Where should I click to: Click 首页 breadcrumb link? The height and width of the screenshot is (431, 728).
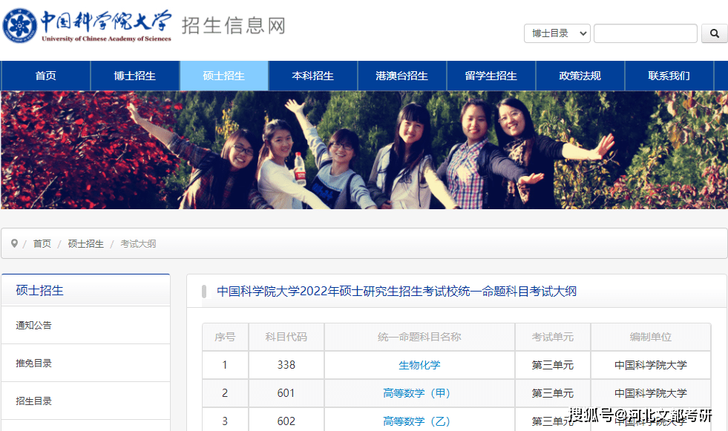coord(42,243)
